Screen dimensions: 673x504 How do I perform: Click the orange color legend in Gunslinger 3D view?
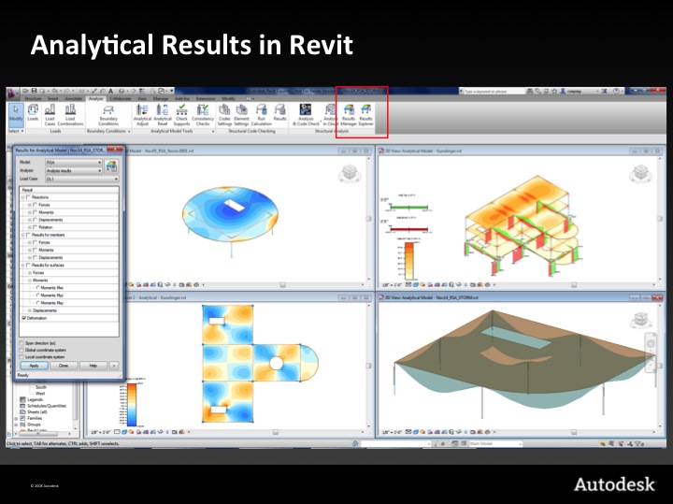[409, 261]
